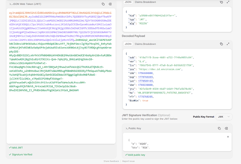Click the "exp" timestamp value
The width and height of the screenshot is (241, 164).
[145, 77]
